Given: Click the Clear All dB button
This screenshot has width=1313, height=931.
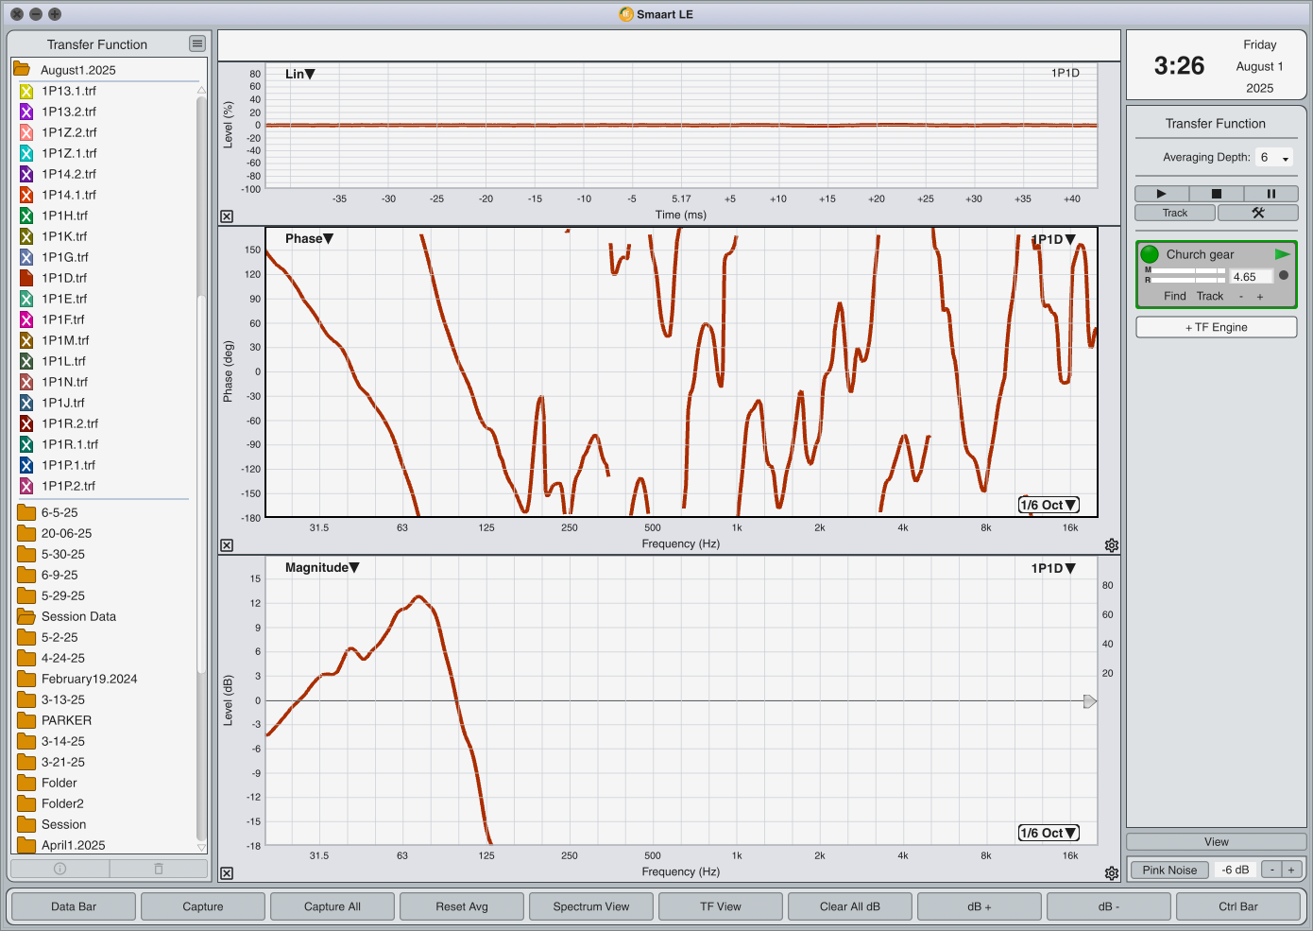Looking at the screenshot, I should 850,906.
